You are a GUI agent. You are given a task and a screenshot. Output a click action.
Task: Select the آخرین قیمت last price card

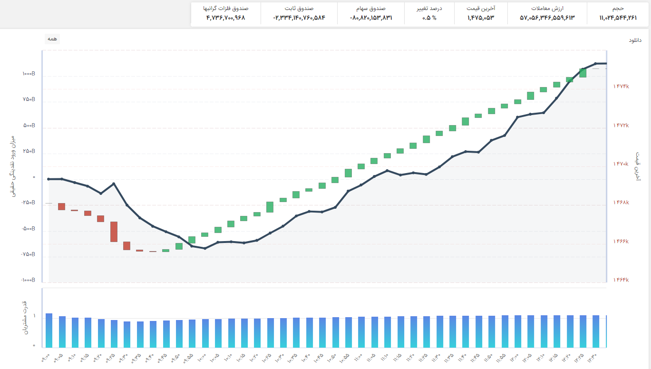(481, 13)
